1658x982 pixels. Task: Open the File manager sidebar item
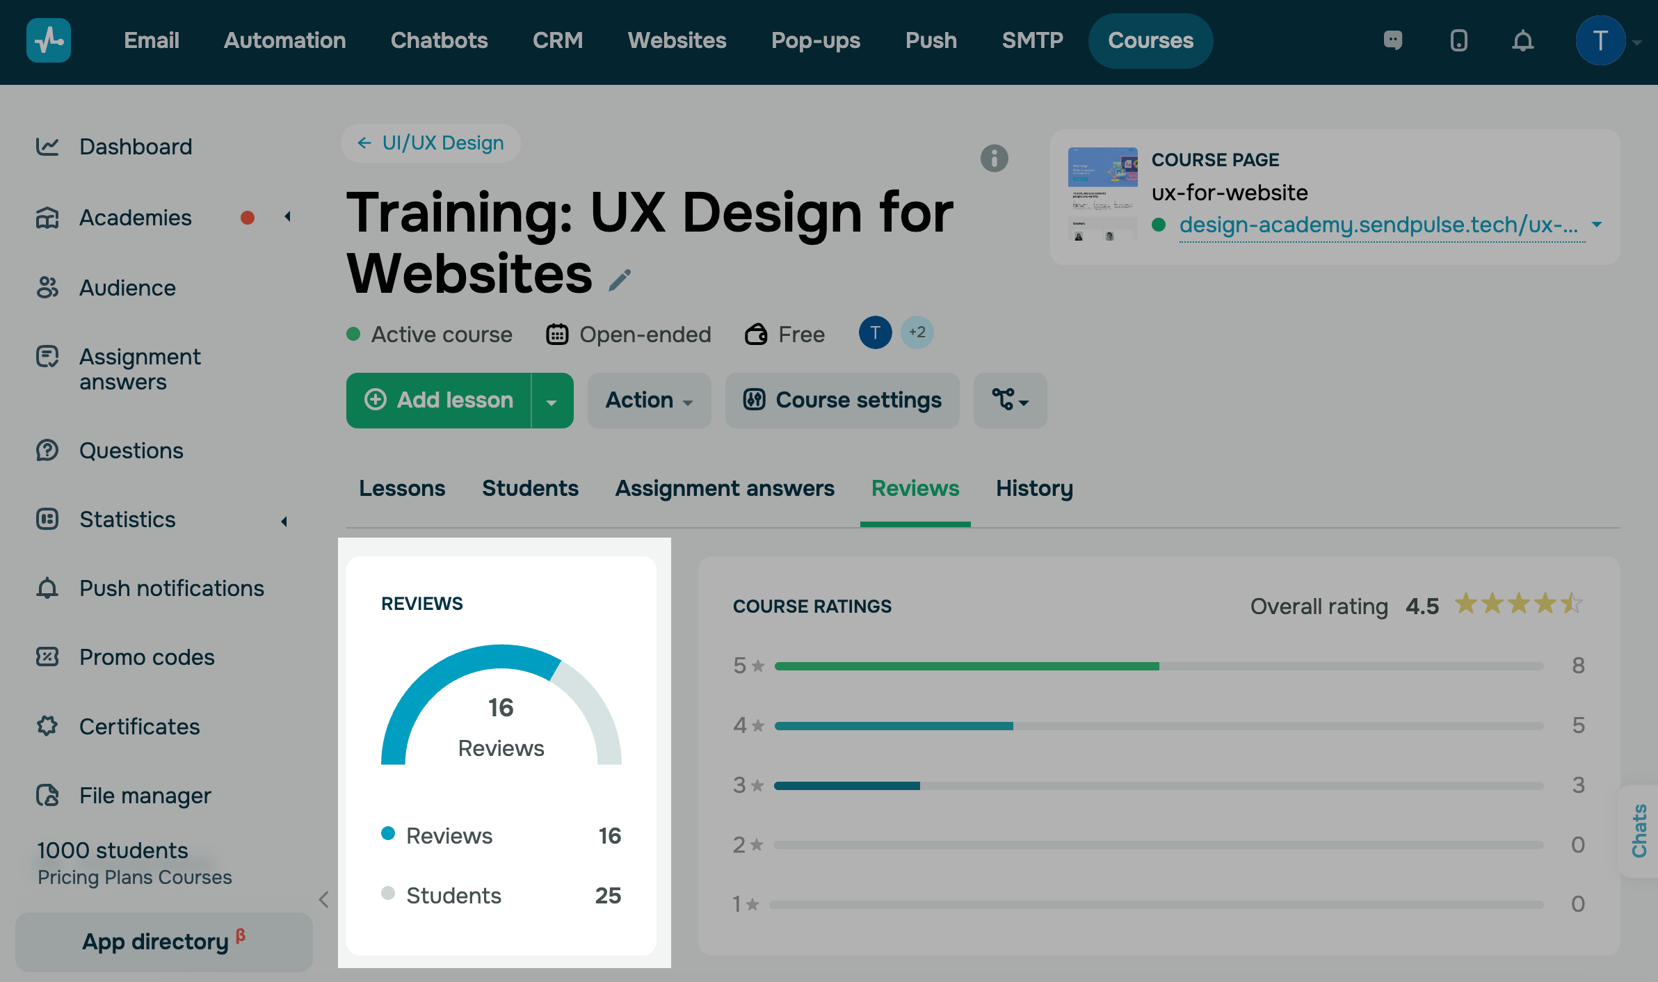tap(145, 795)
